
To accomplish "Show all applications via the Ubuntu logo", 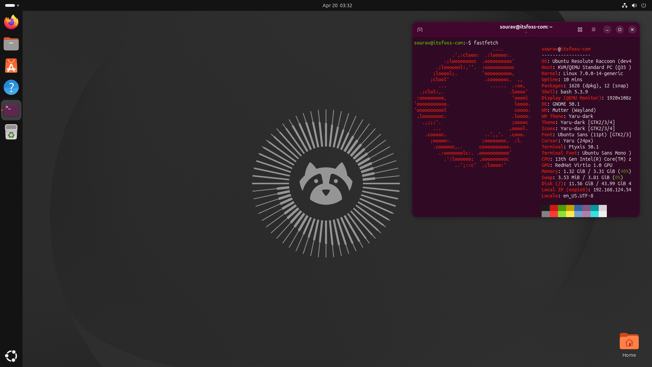I will [11, 356].
